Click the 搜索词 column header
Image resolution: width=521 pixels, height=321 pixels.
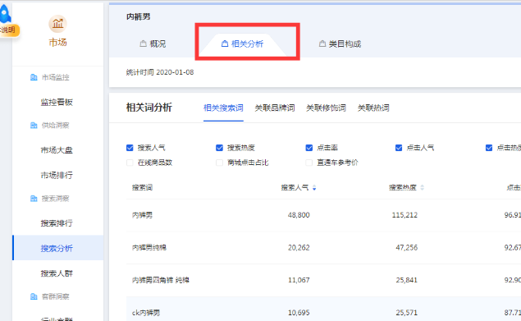(x=142, y=188)
